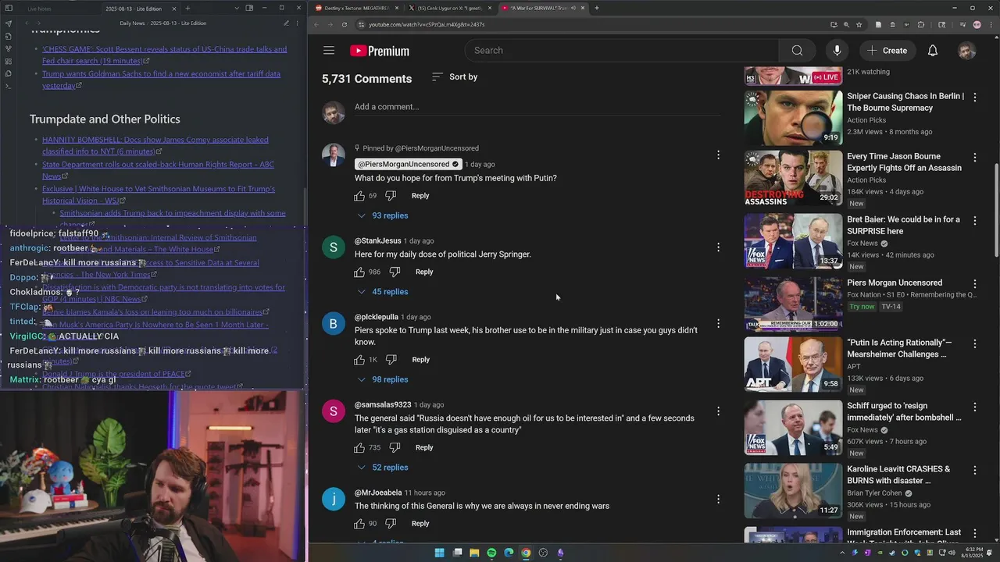The height and width of the screenshot is (562, 1000).
Task: Open File Explorer from taskbar
Action: 474,553
